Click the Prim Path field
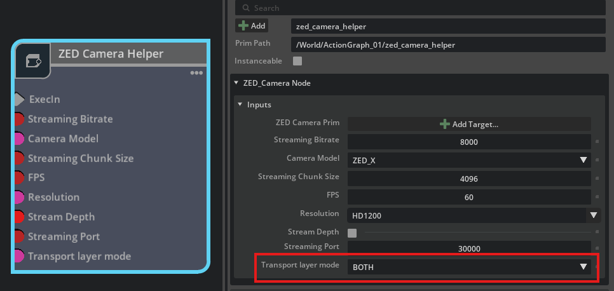 [x=448, y=44]
